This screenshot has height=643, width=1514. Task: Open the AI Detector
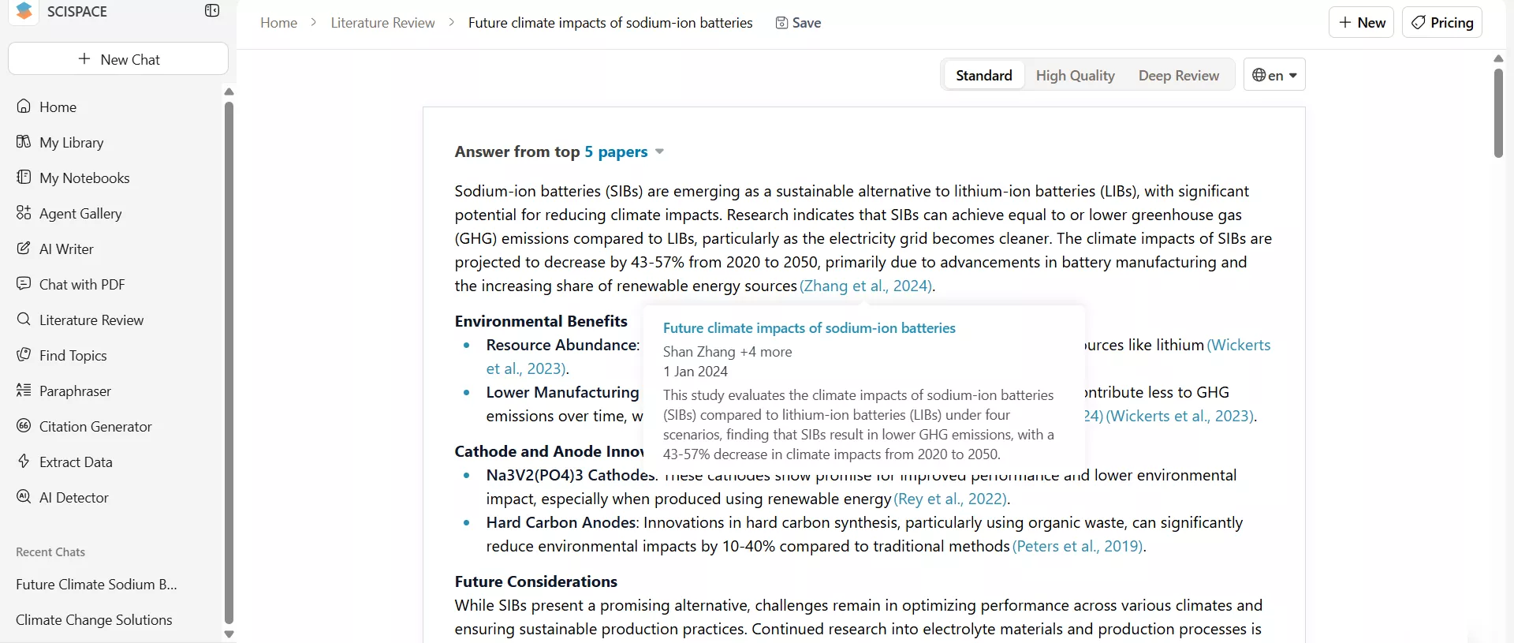[x=73, y=498]
